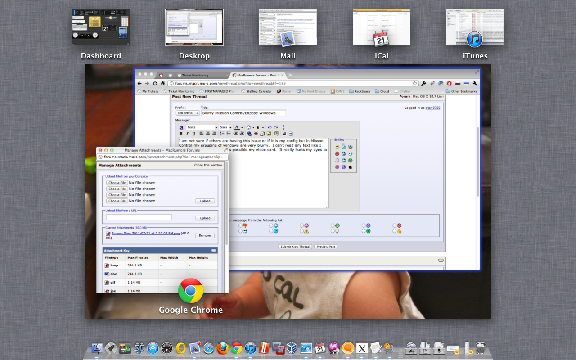Open the Cloud bookmarks folder
The width and height of the screenshot is (576, 360).
tap(382, 91)
